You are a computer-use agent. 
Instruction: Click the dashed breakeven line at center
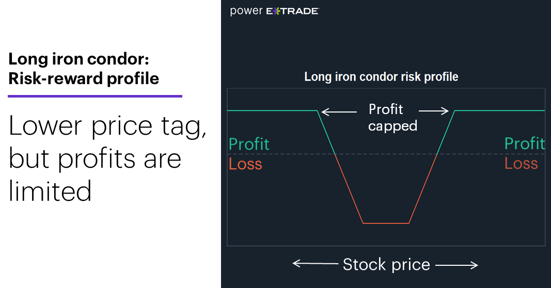coord(386,154)
